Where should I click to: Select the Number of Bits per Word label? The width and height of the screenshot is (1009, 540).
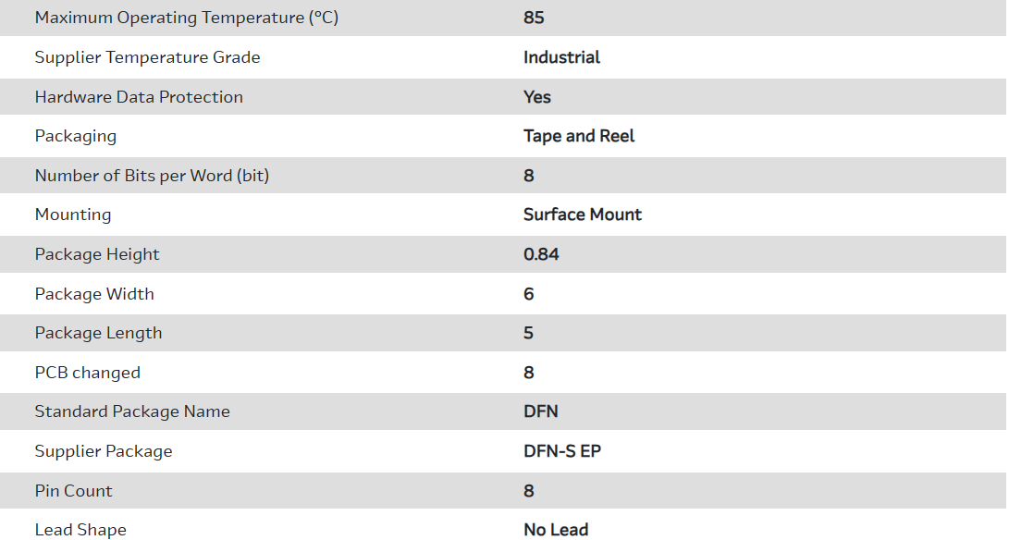pos(152,176)
